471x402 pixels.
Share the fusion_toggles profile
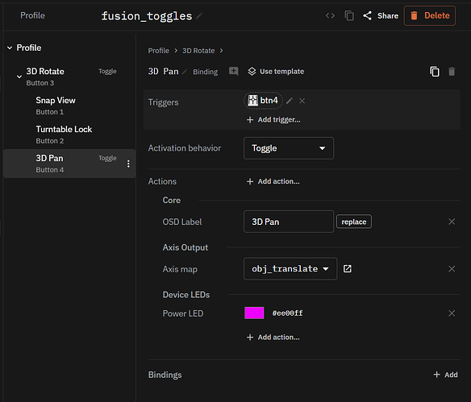coord(381,15)
